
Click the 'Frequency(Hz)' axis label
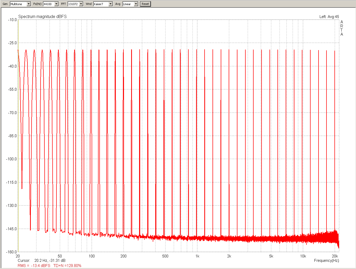tap(326, 260)
